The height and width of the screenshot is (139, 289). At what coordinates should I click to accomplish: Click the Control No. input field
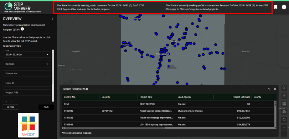coord(27,73)
